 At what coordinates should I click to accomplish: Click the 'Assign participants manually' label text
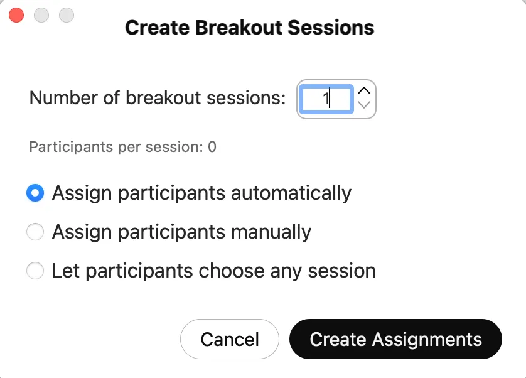click(x=181, y=232)
